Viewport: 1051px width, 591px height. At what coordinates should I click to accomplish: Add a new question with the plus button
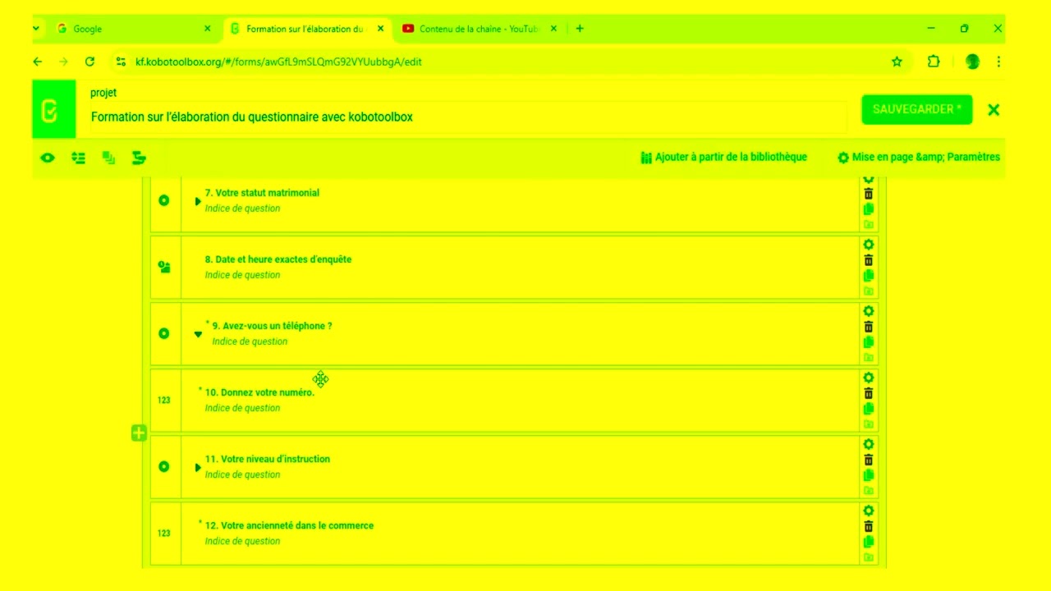(139, 433)
